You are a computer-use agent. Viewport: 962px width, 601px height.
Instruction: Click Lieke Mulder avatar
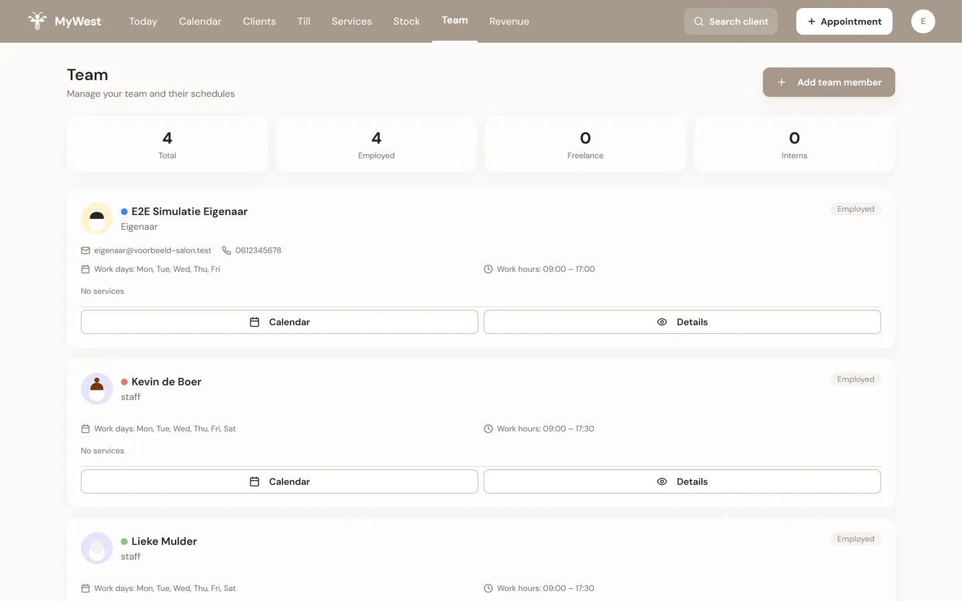click(x=97, y=548)
